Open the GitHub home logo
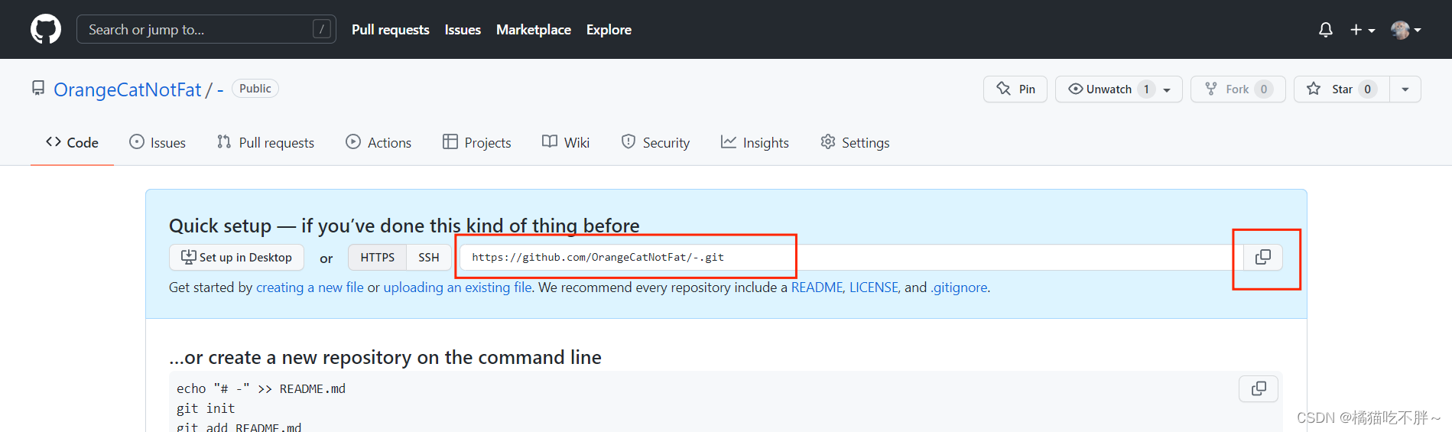This screenshot has height=432, width=1452. tap(46, 29)
